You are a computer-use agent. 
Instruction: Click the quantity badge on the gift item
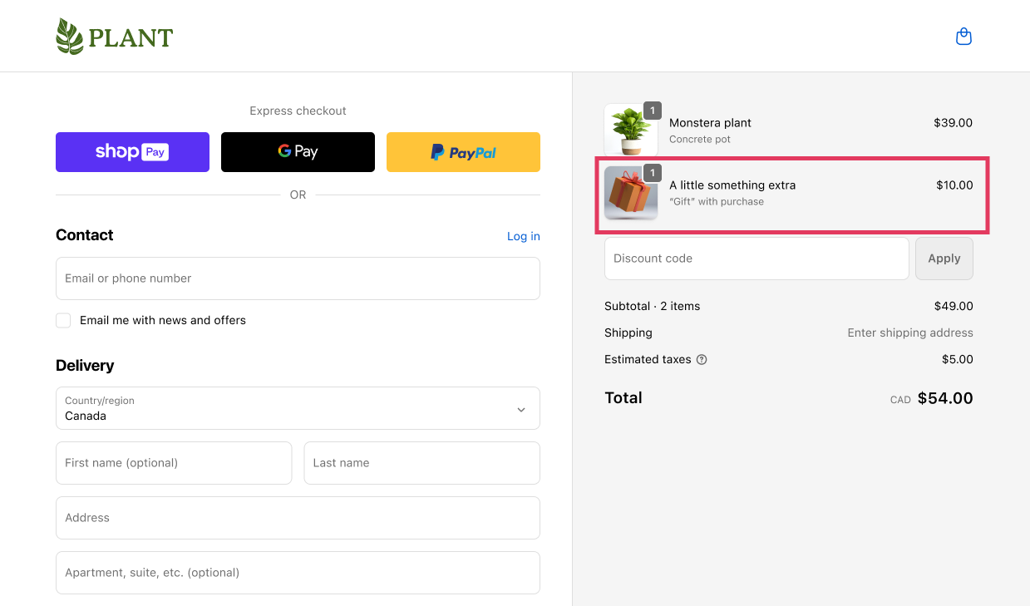click(x=653, y=173)
